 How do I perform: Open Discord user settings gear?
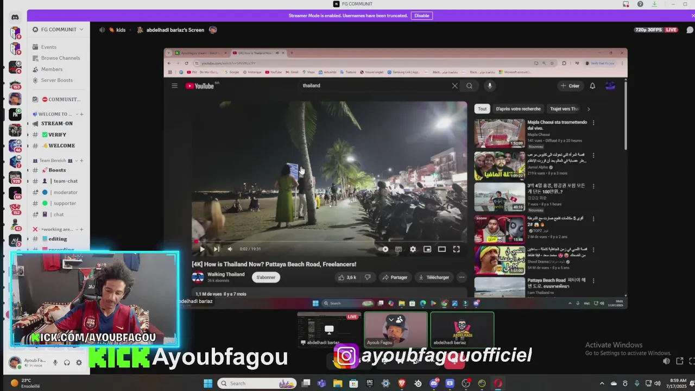[79, 362]
